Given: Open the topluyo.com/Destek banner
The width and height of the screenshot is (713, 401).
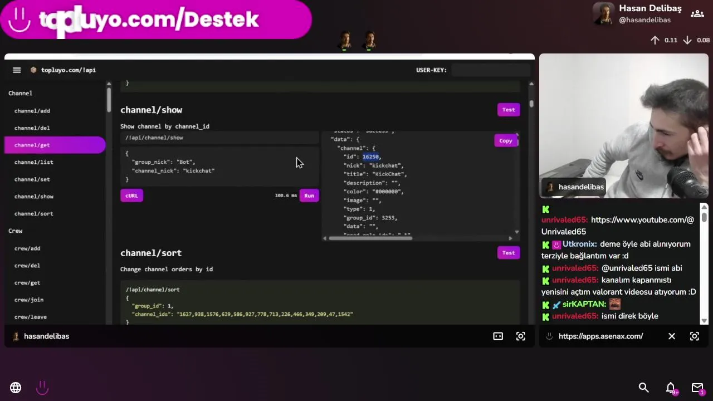Looking at the screenshot, I should 156,19.
